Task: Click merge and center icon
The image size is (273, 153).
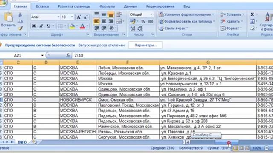Action: pos(119,21)
